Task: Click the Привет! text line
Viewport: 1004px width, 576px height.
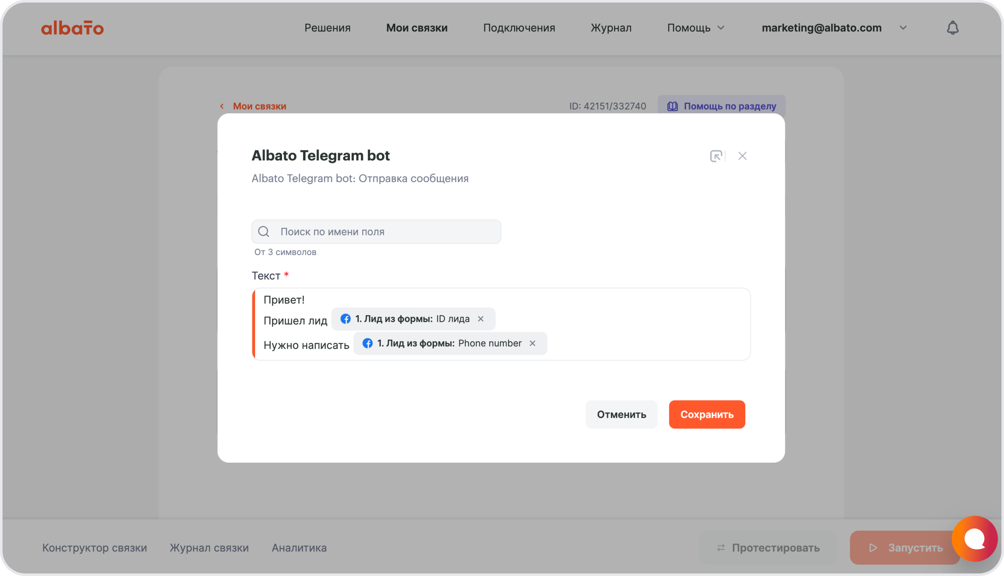Action: (x=284, y=300)
